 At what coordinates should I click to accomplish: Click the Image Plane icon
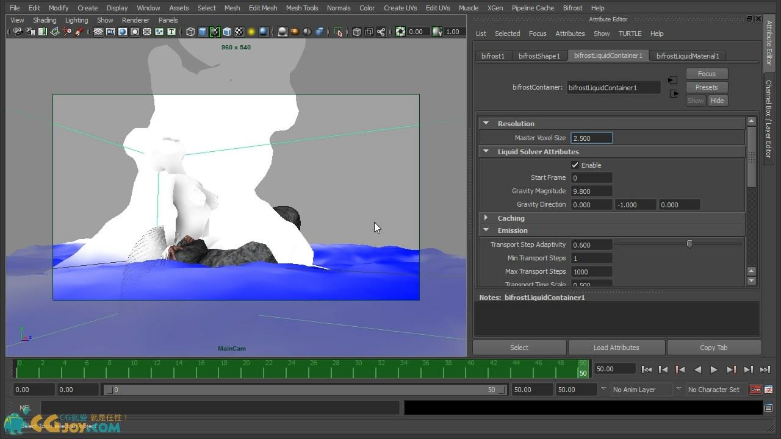pyautogui.click(x=54, y=32)
